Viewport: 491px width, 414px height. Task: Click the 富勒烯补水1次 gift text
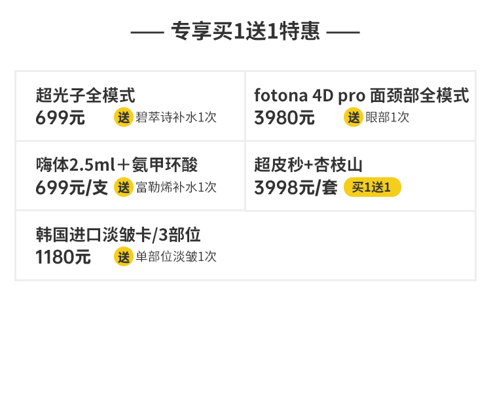[x=176, y=188]
